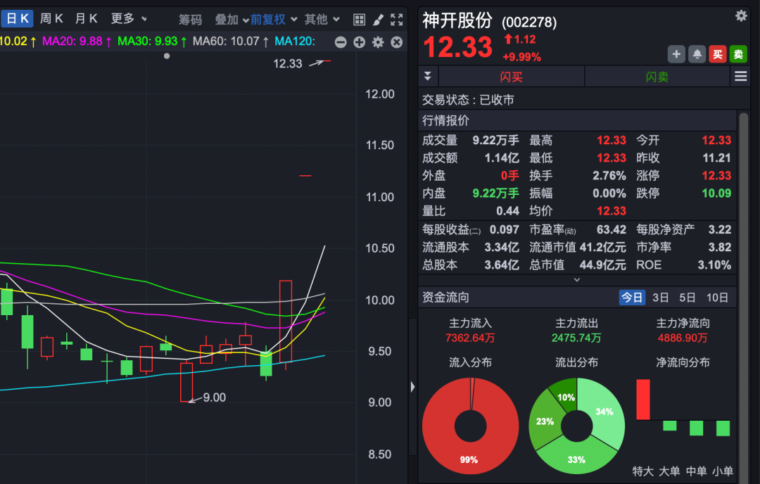Image resolution: width=760 pixels, height=484 pixels.
Task: Select the drawing brush tool
Action: [378, 19]
